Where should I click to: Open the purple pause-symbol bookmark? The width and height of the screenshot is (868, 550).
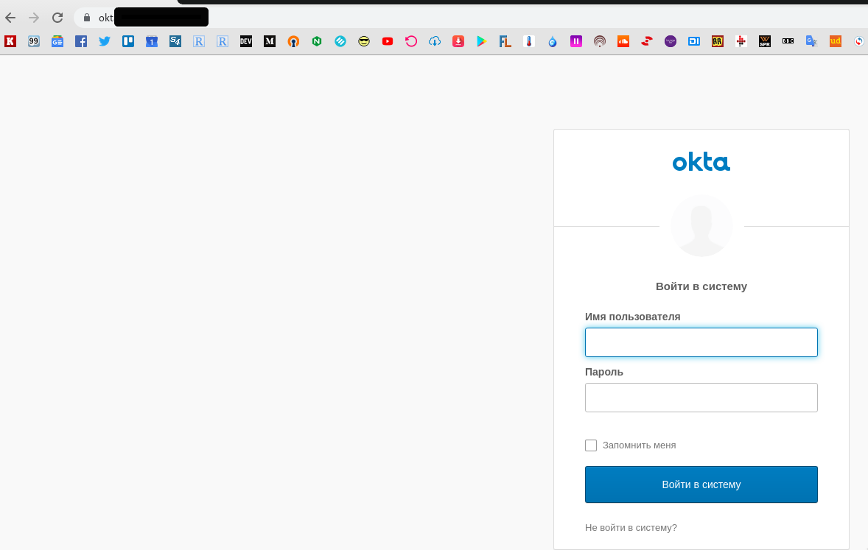pos(576,41)
